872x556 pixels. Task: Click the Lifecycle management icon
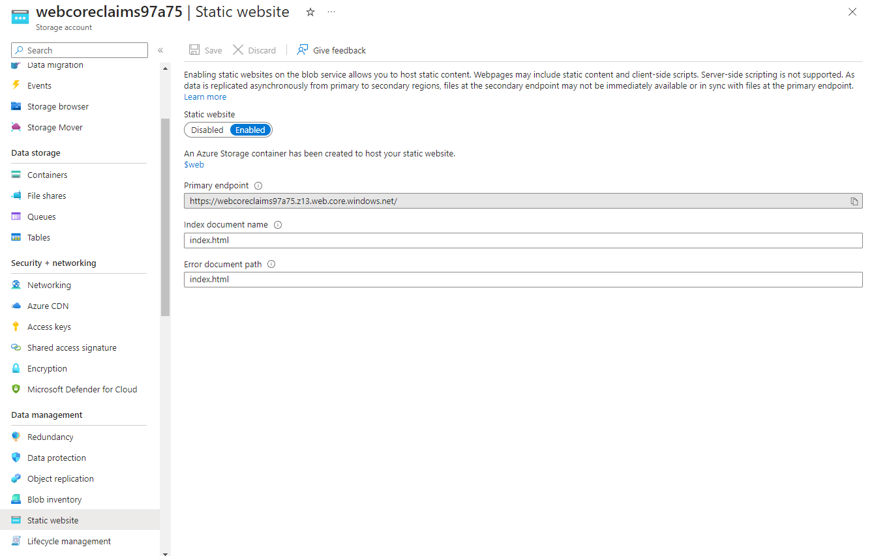click(x=16, y=541)
